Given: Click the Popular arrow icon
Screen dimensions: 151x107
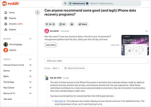Looking at the screenshot, I should pyautogui.click(x=6, y=18).
